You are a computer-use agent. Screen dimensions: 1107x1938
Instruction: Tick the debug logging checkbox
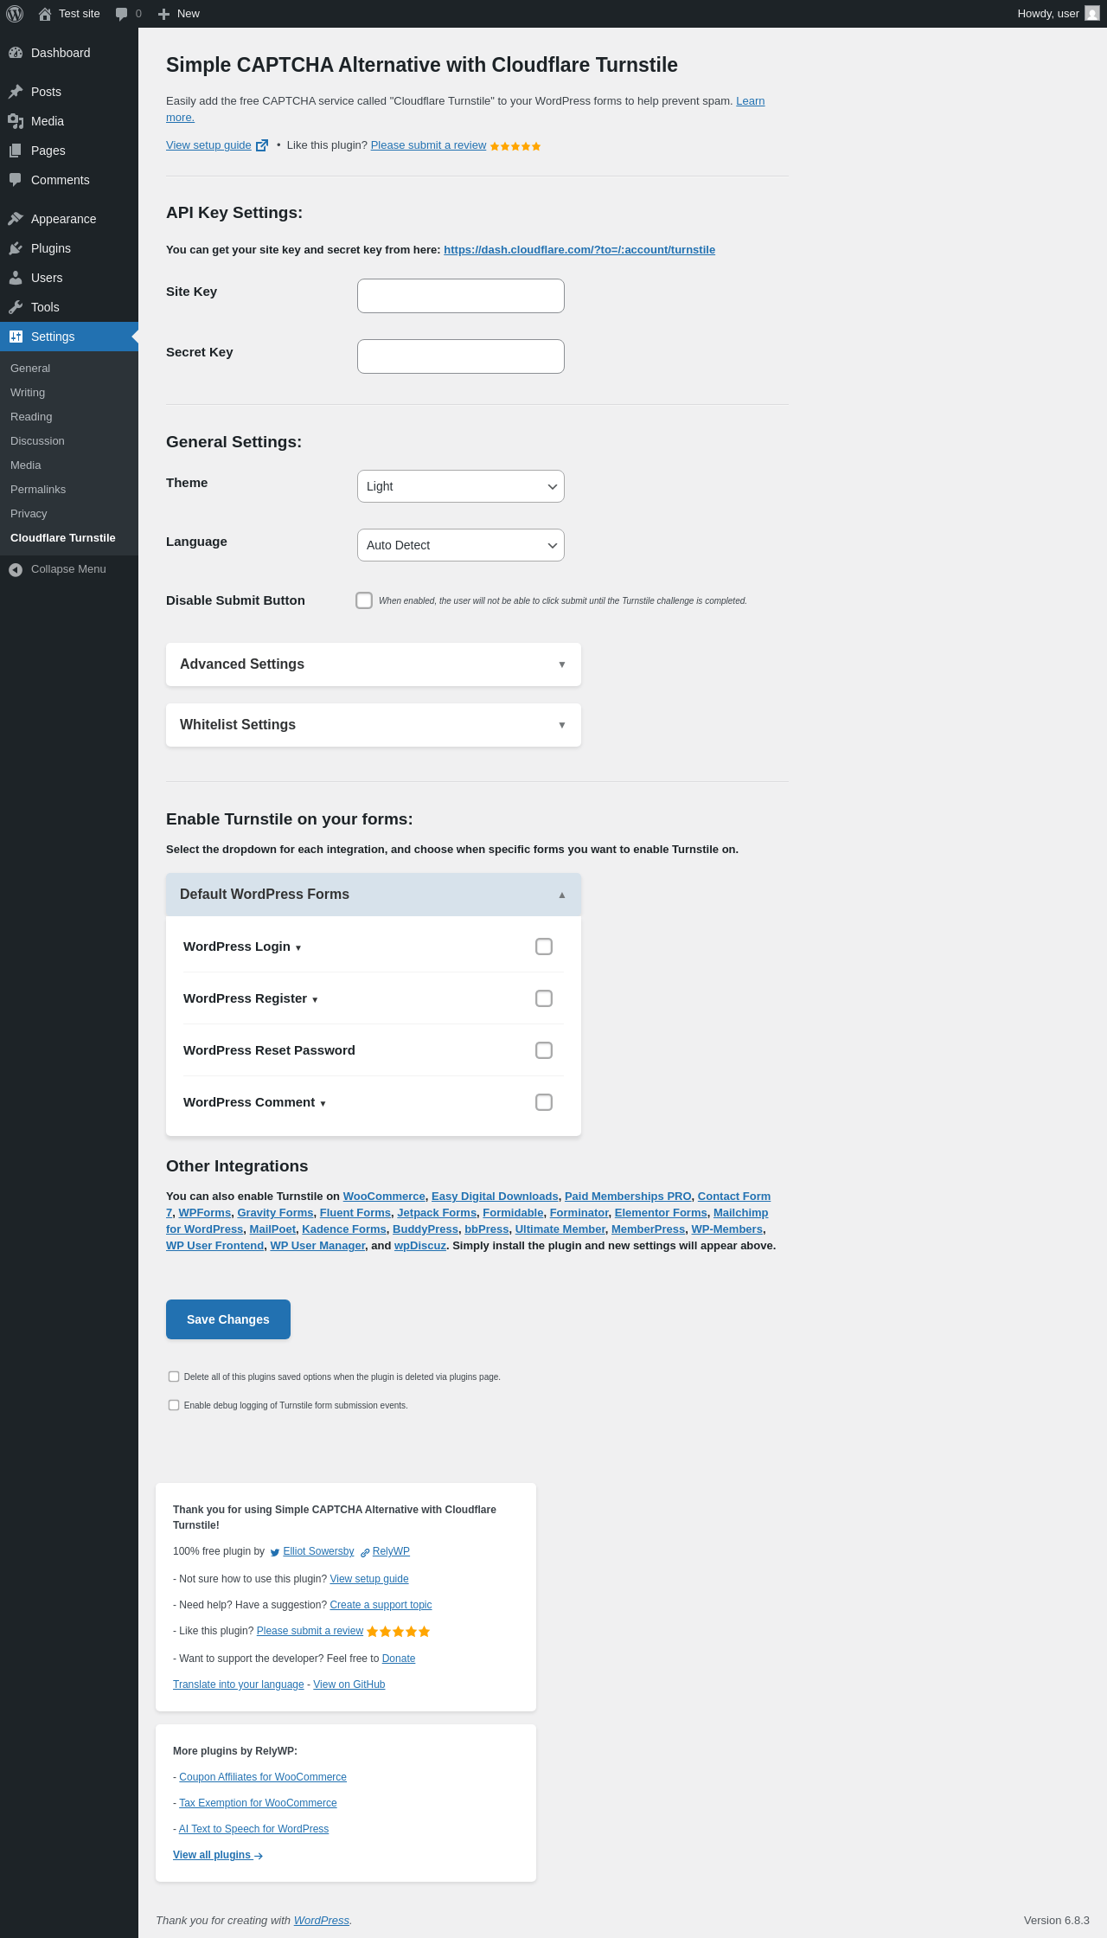pyautogui.click(x=174, y=1405)
